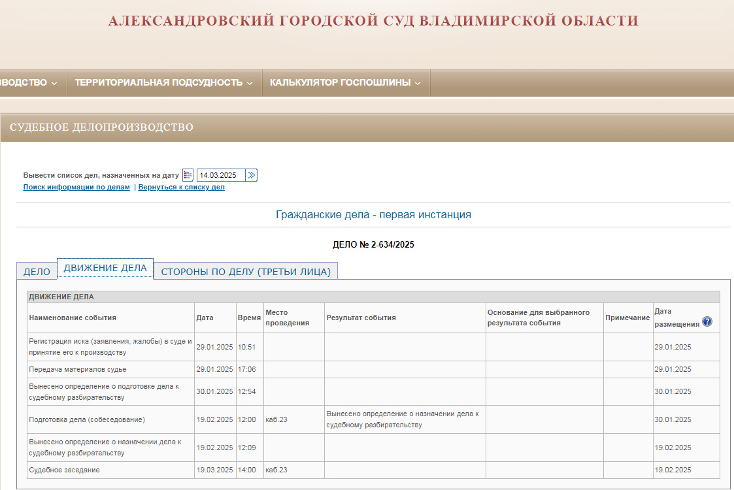Screen dimensions: 734x490
Task: Click event name in the 12:09 row
Action: [105, 448]
